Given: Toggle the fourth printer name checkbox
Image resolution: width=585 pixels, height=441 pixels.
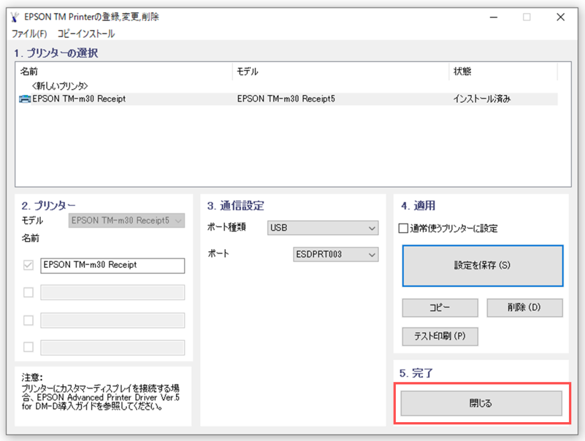Looking at the screenshot, I should coord(29,347).
